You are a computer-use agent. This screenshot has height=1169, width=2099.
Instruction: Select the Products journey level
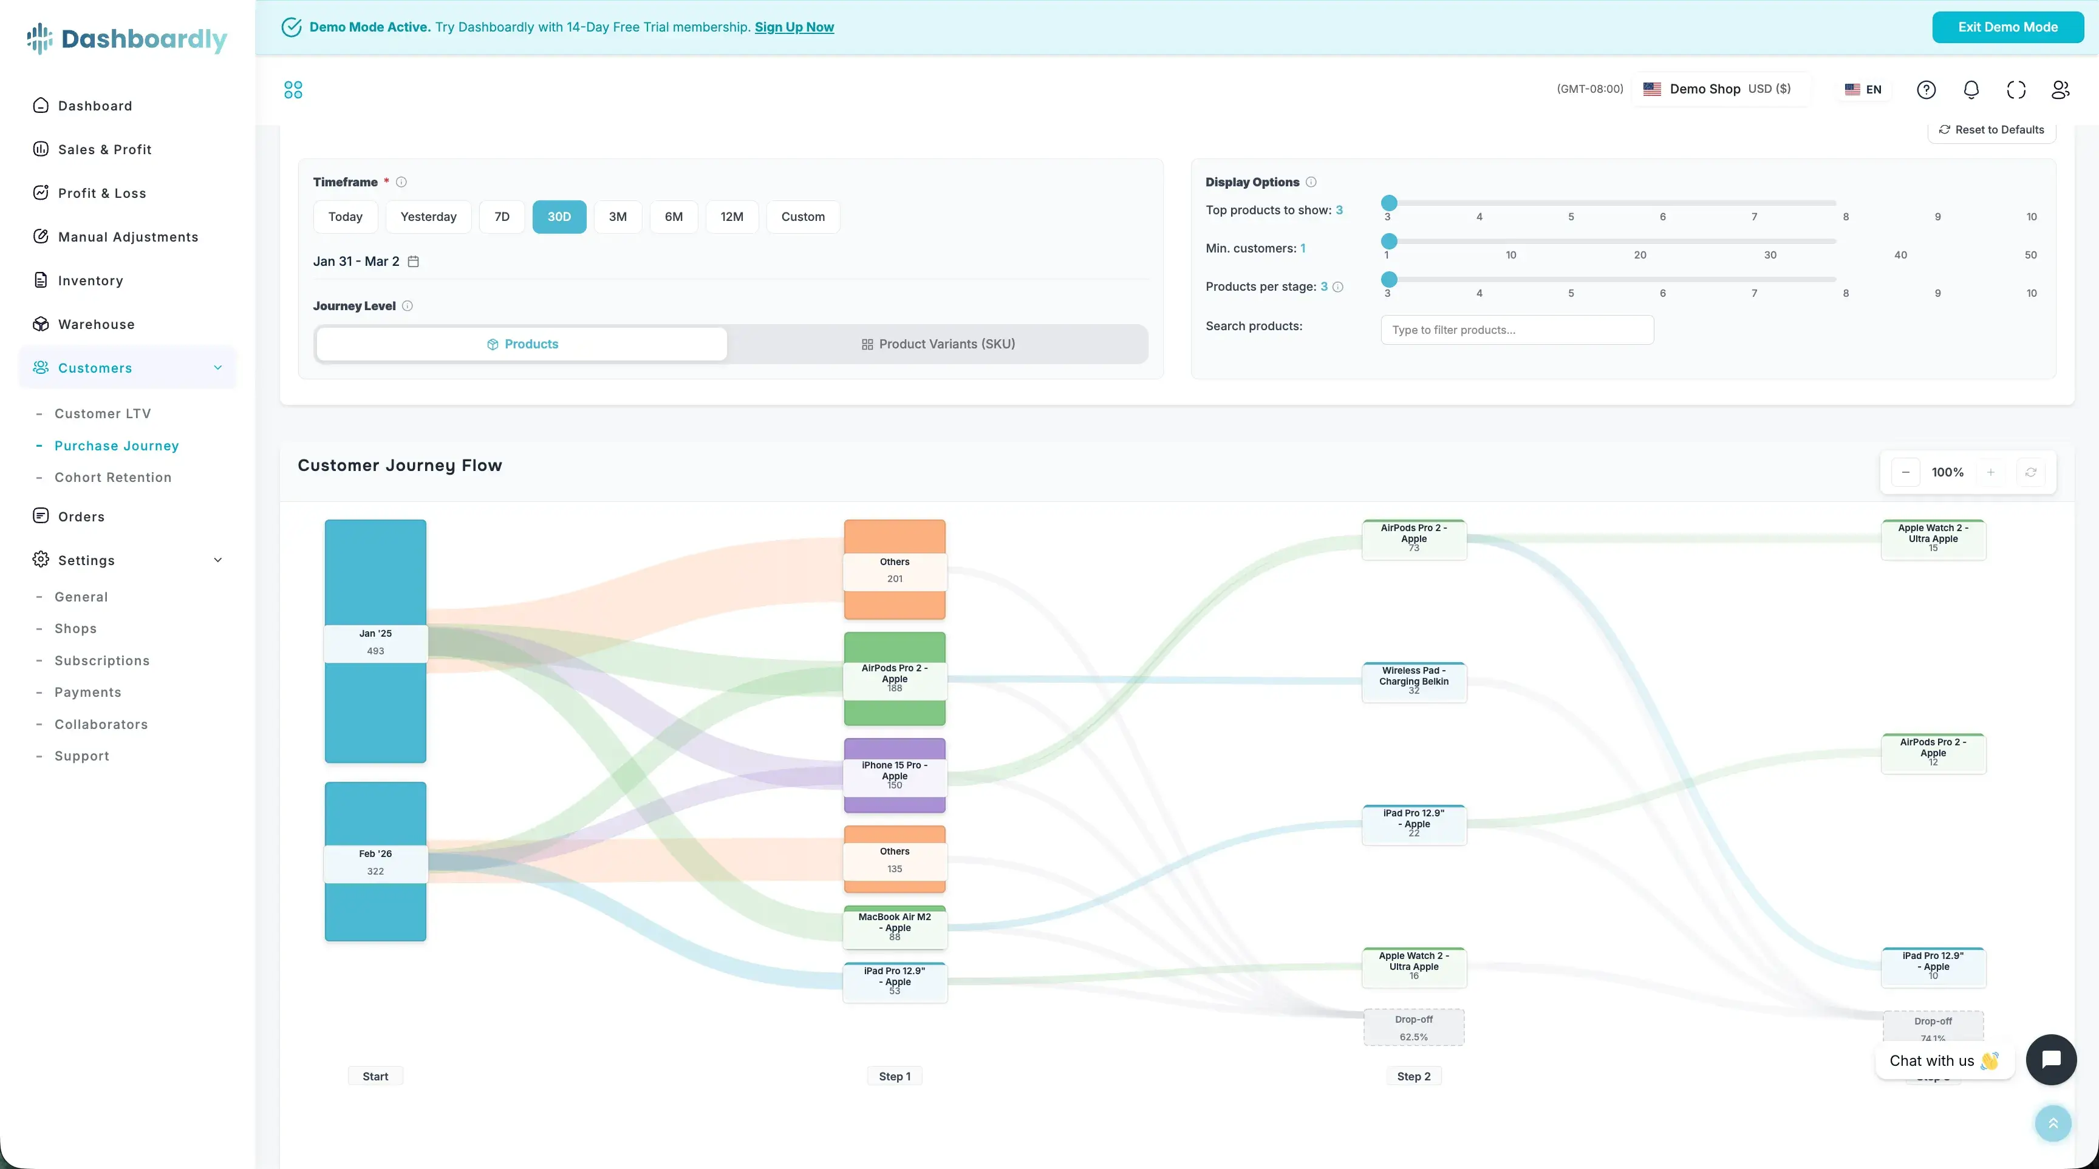pyautogui.click(x=522, y=344)
